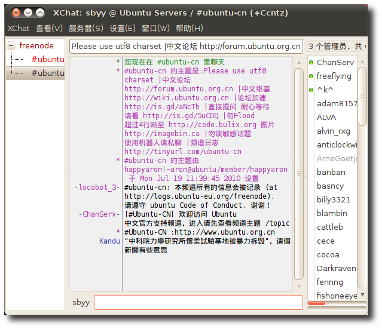Click the green op icon beside ChanServ

pyautogui.click(x=311, y=62)
